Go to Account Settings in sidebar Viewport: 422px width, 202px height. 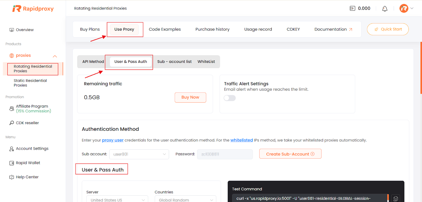tap(32, 149)
